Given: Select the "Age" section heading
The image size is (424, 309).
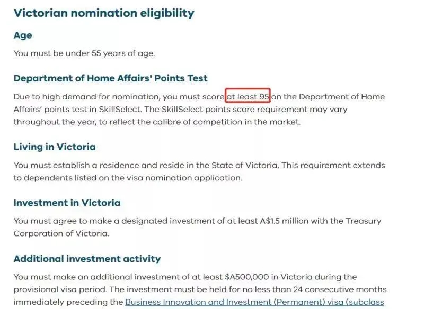Looking at the screenshot, I should point(23,35).
